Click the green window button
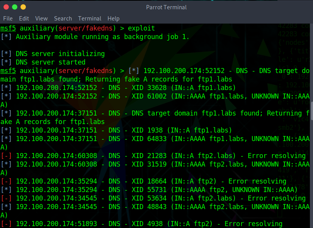The height and width of the screenshot is (228, 313). [x=15, y=7]
